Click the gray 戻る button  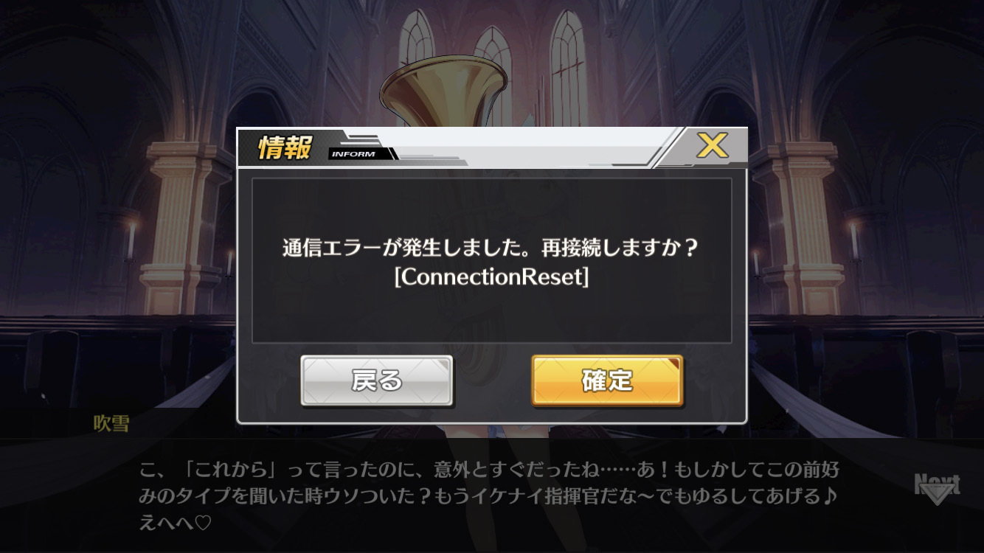(377, 380)
